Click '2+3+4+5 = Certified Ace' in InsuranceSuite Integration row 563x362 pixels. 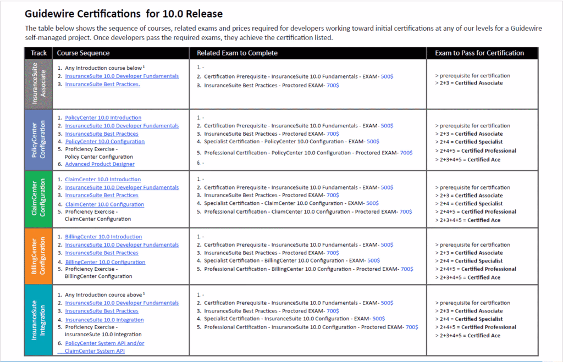coord(468,336)
